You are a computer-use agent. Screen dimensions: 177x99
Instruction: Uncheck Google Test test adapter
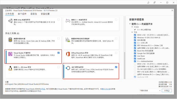[135, 53]
